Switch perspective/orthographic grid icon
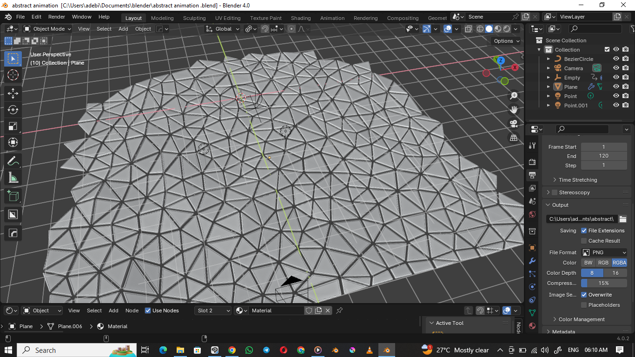This screenshot has width=635, height=357. pyautogui.click(x=514, y=138)
